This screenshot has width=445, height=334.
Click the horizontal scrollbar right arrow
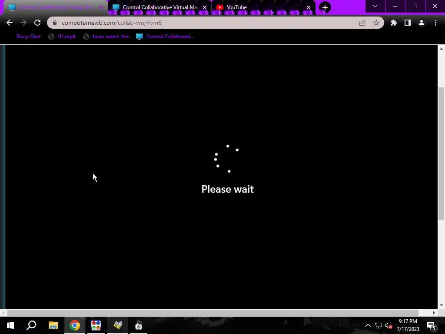(434, 313)
